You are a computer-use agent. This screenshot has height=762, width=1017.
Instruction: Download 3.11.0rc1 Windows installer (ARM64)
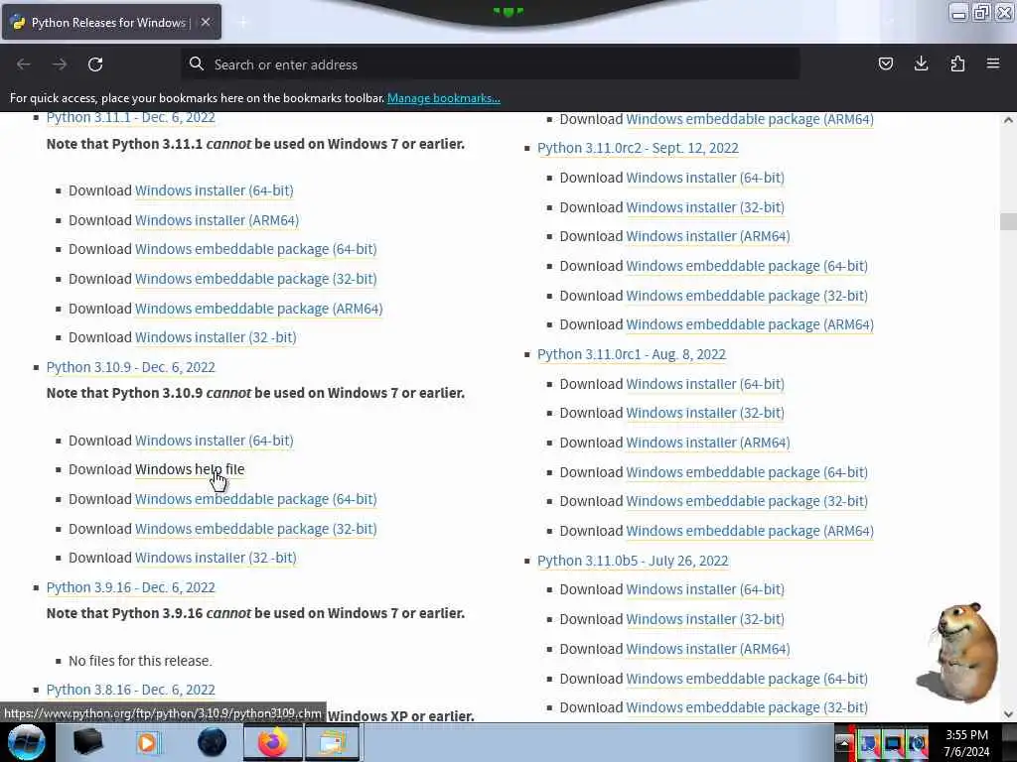click(707, 443)
